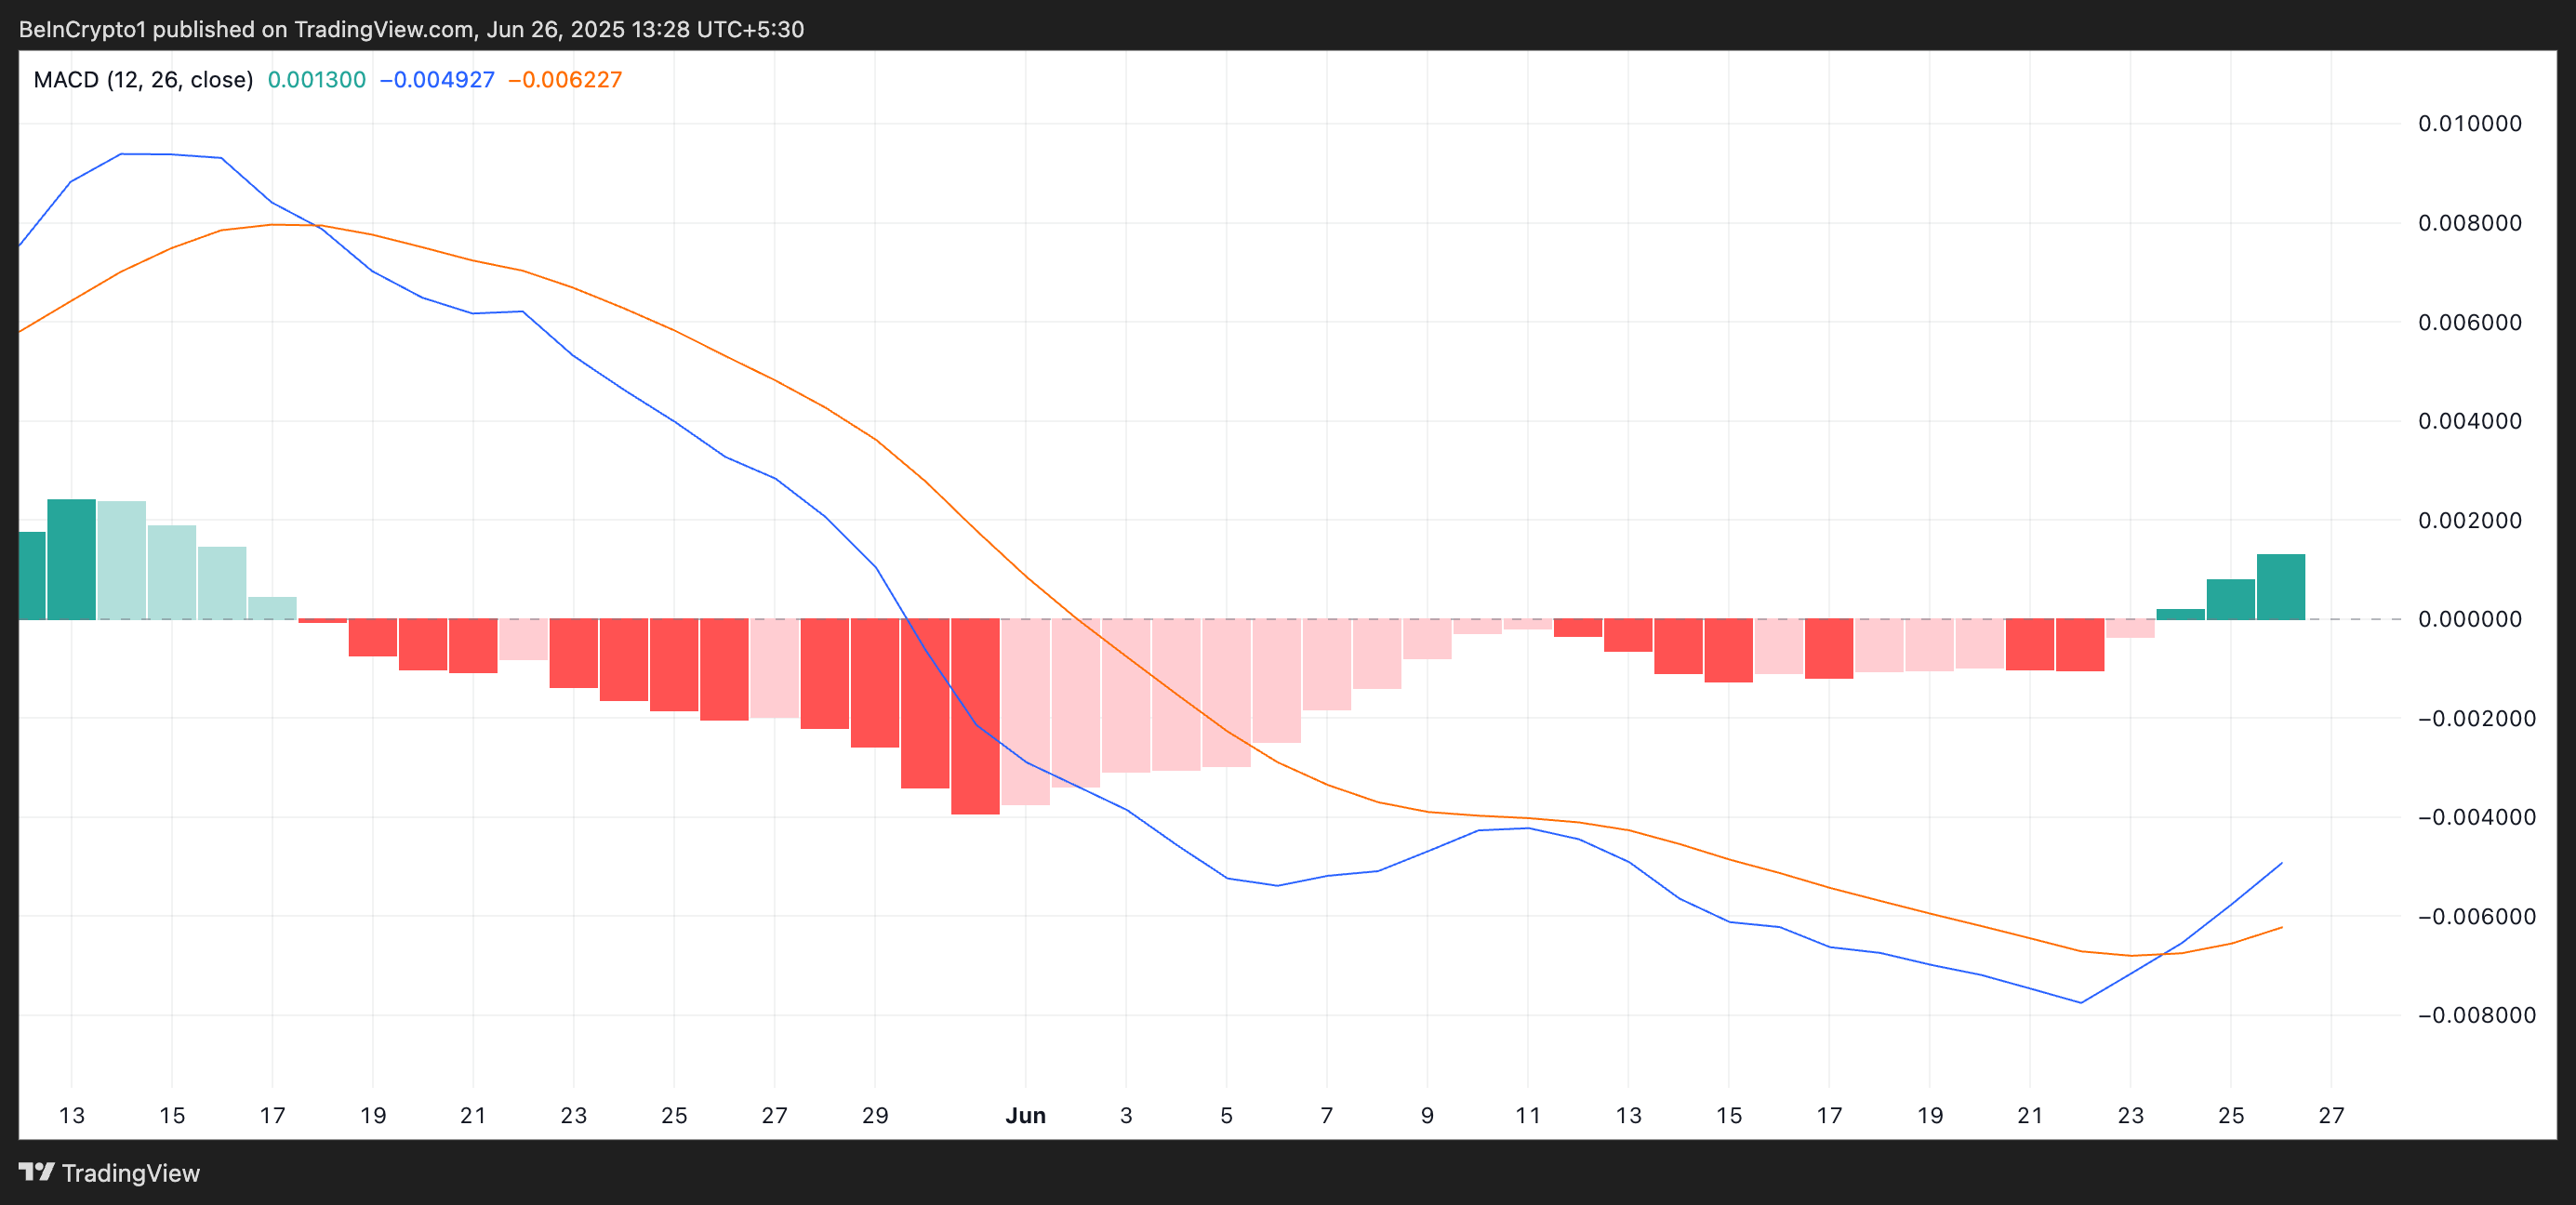Select the bold Jun label on the time axis
Viewport: 2576px width, 1205px height.
click(x=1026, y=1116)
